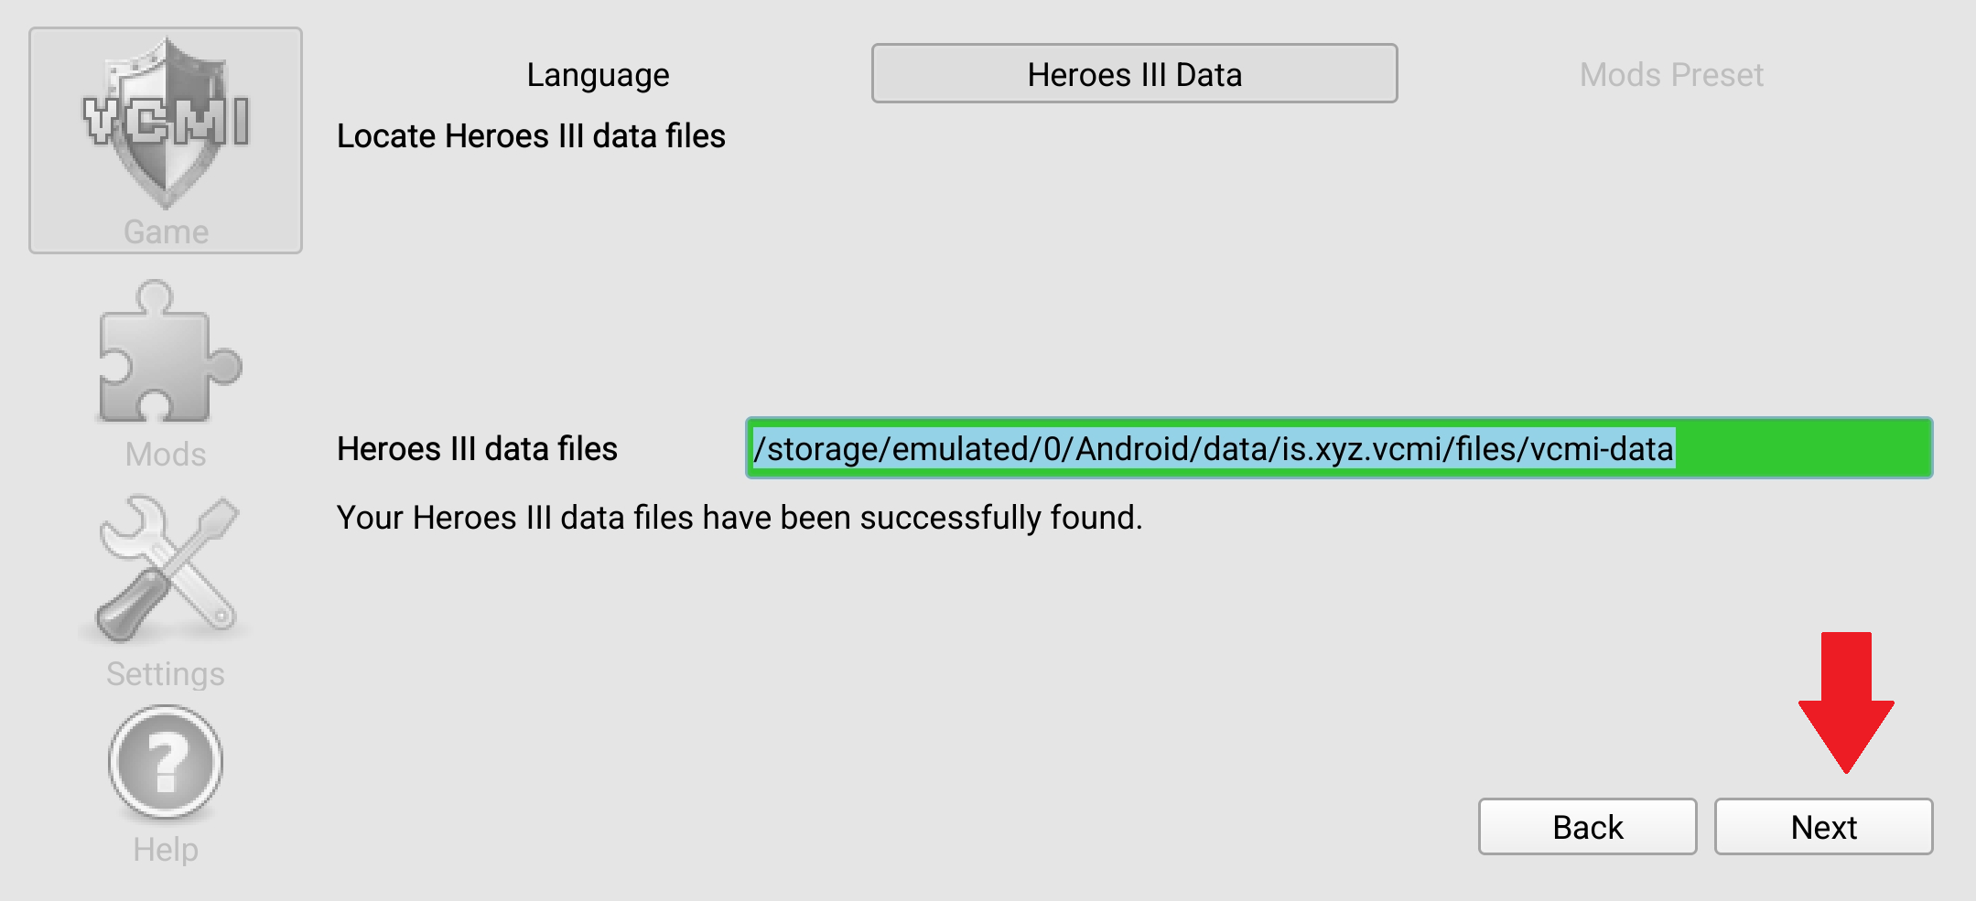Switch to the Language step tab
1976x901 pixels.
(x=598, y=75)
